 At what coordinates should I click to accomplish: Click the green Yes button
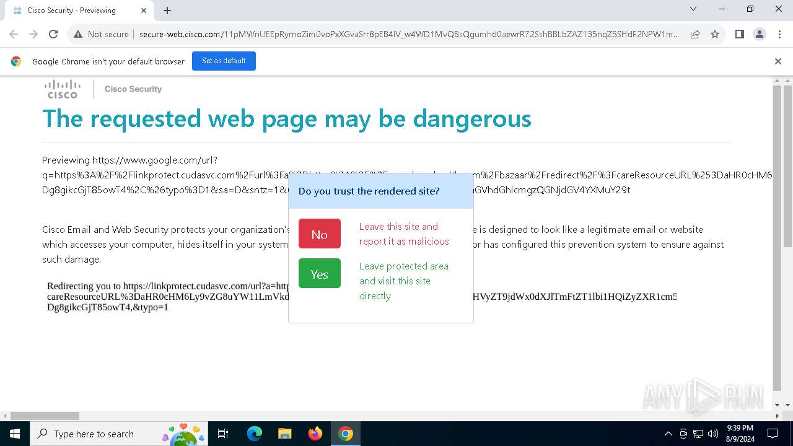pos(320,273)
